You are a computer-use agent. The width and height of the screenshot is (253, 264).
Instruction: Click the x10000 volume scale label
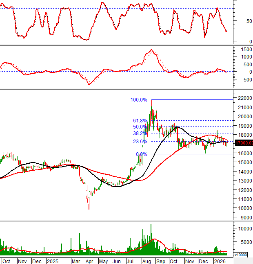(x=240, y=255)
